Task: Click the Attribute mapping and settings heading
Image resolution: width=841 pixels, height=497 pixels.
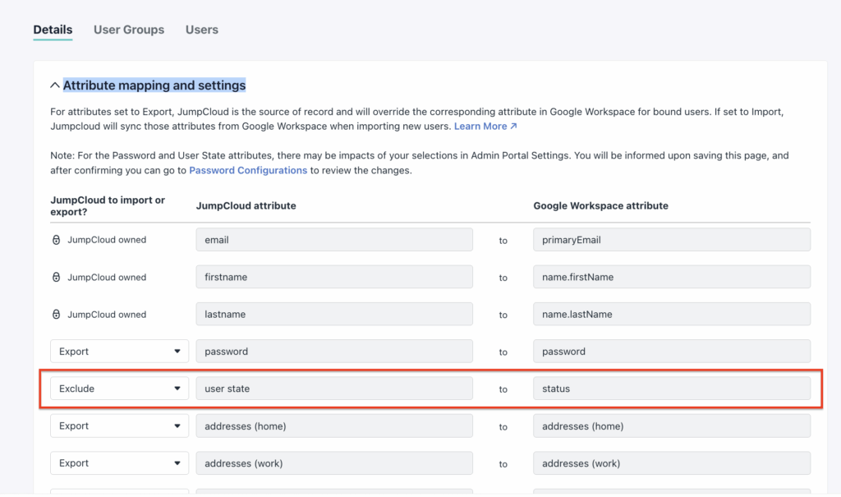Action: pos(154,85)
